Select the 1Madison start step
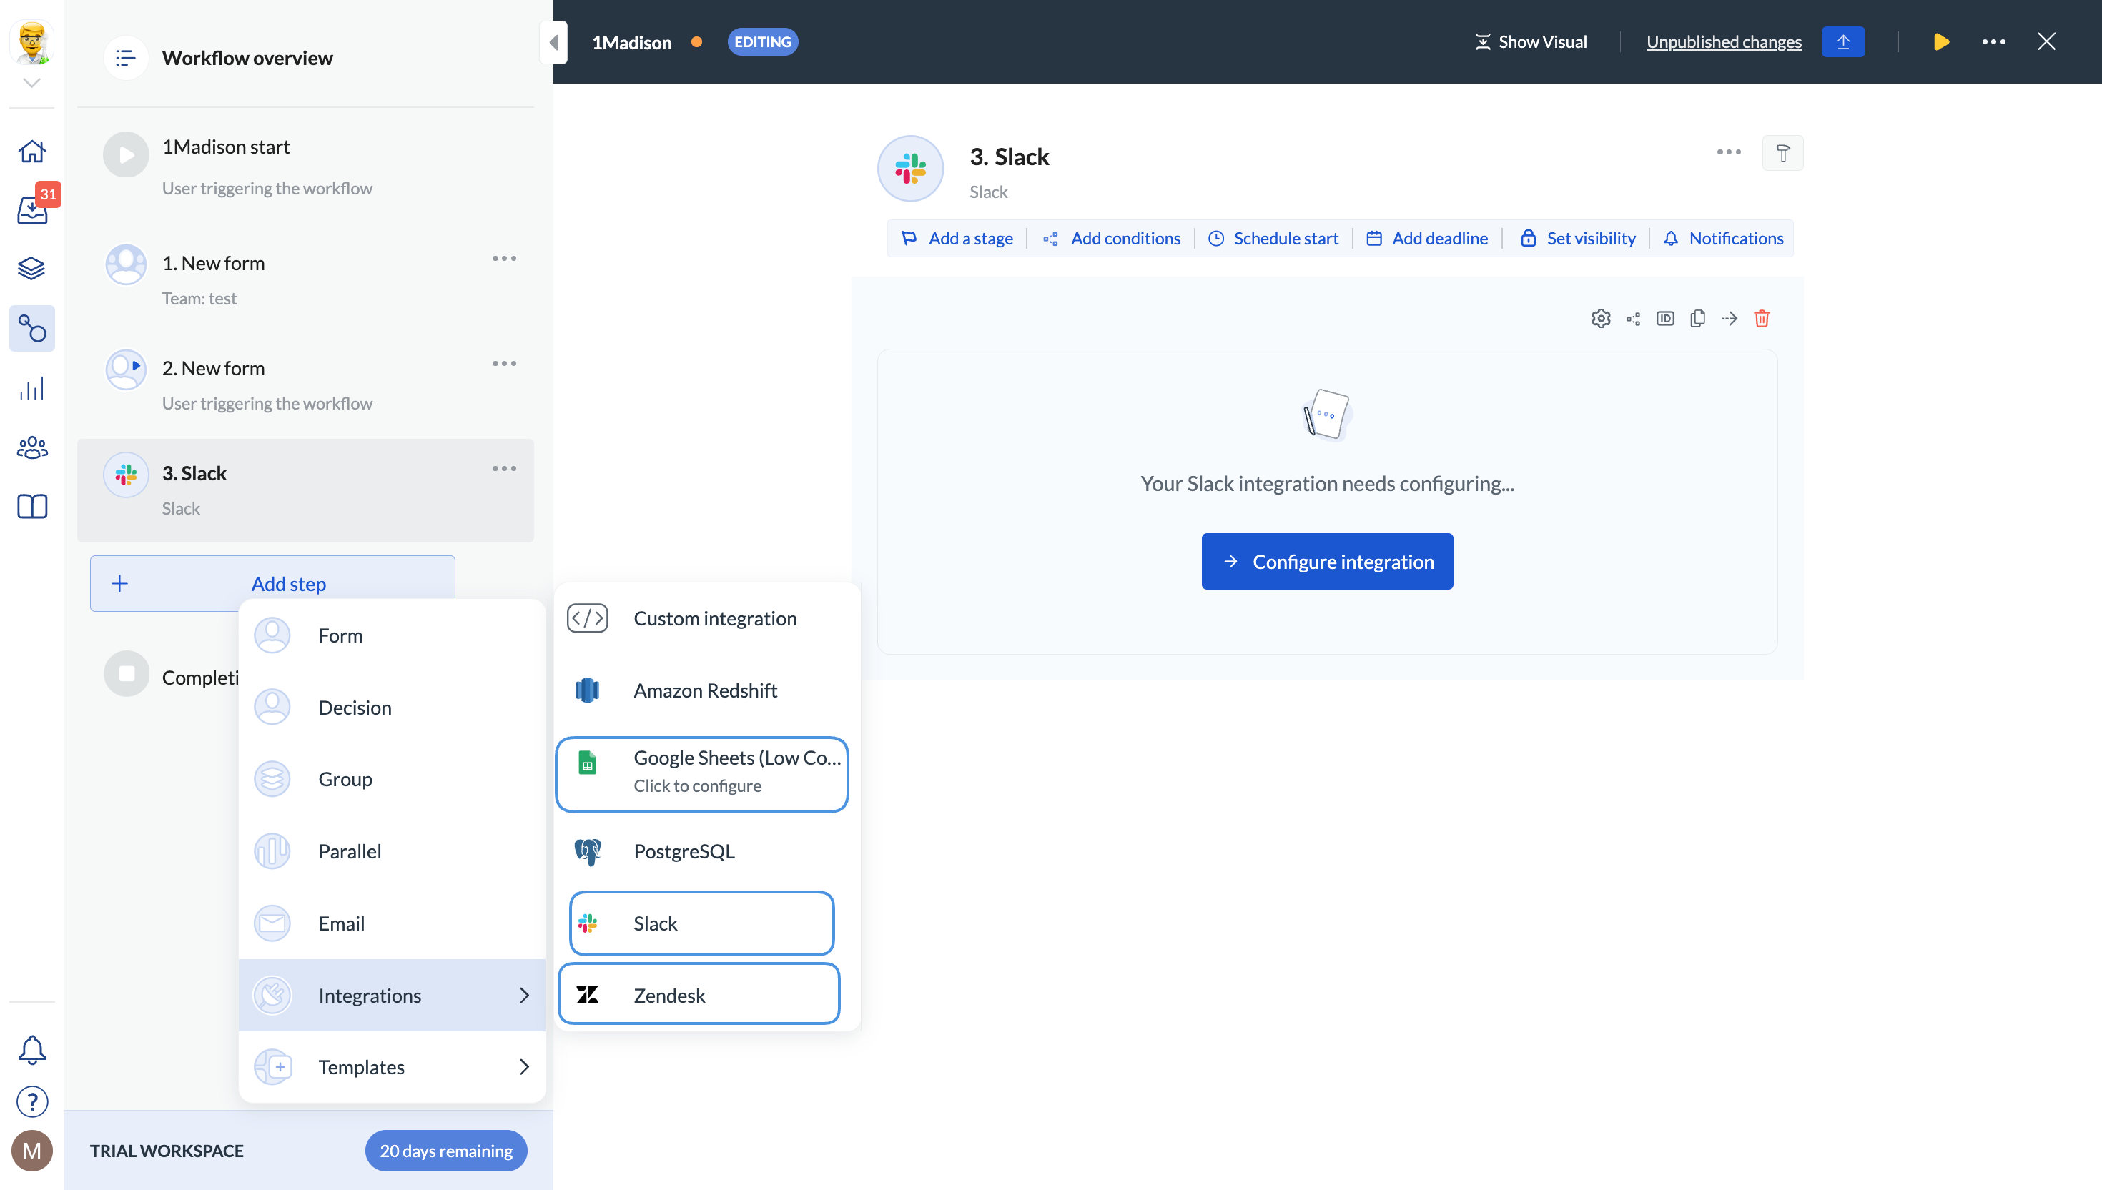Screen dimensions: 2102x1190 (306, 167)
